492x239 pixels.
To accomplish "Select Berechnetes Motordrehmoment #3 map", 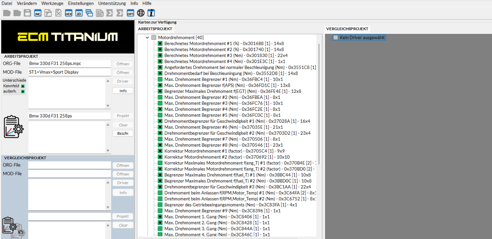I will [226, 56].
